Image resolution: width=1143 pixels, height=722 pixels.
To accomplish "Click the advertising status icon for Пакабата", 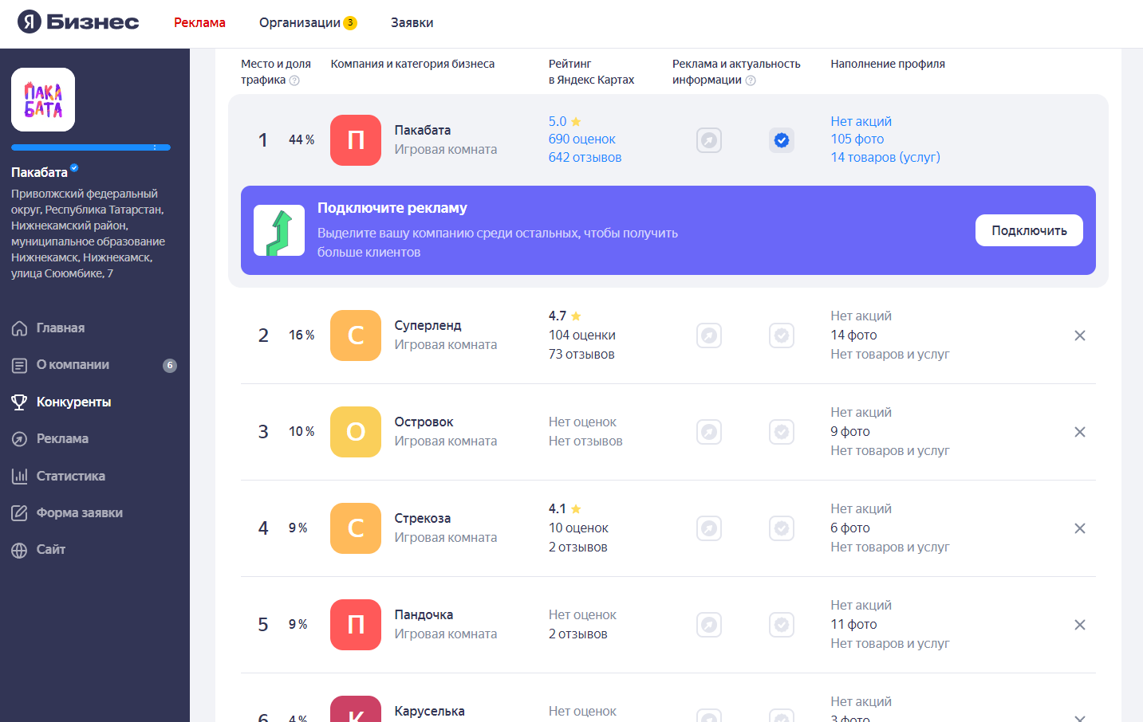I will pos(709,140).
